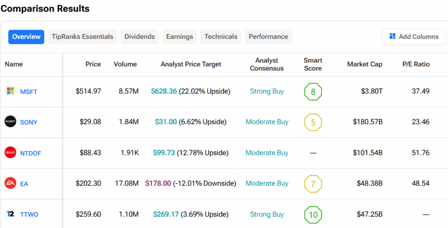Click TTWO Smart Score 10 badge
This screenshot has height=228, width=448.
(x=313, y=214)
